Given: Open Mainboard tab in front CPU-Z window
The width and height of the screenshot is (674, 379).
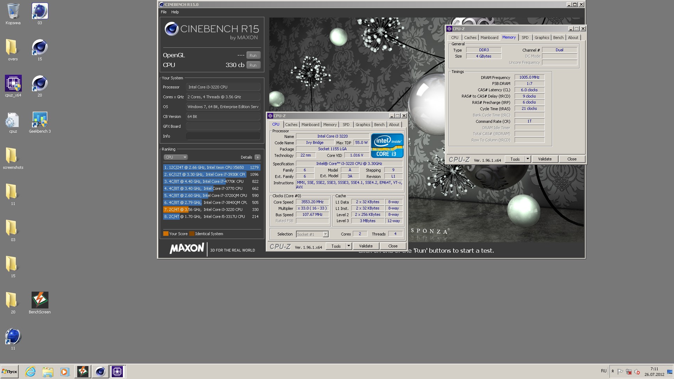Looking at the screenshot, I should 310,125.
